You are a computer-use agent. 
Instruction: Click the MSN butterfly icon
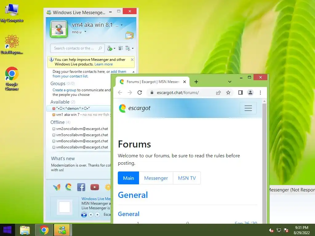57,187
